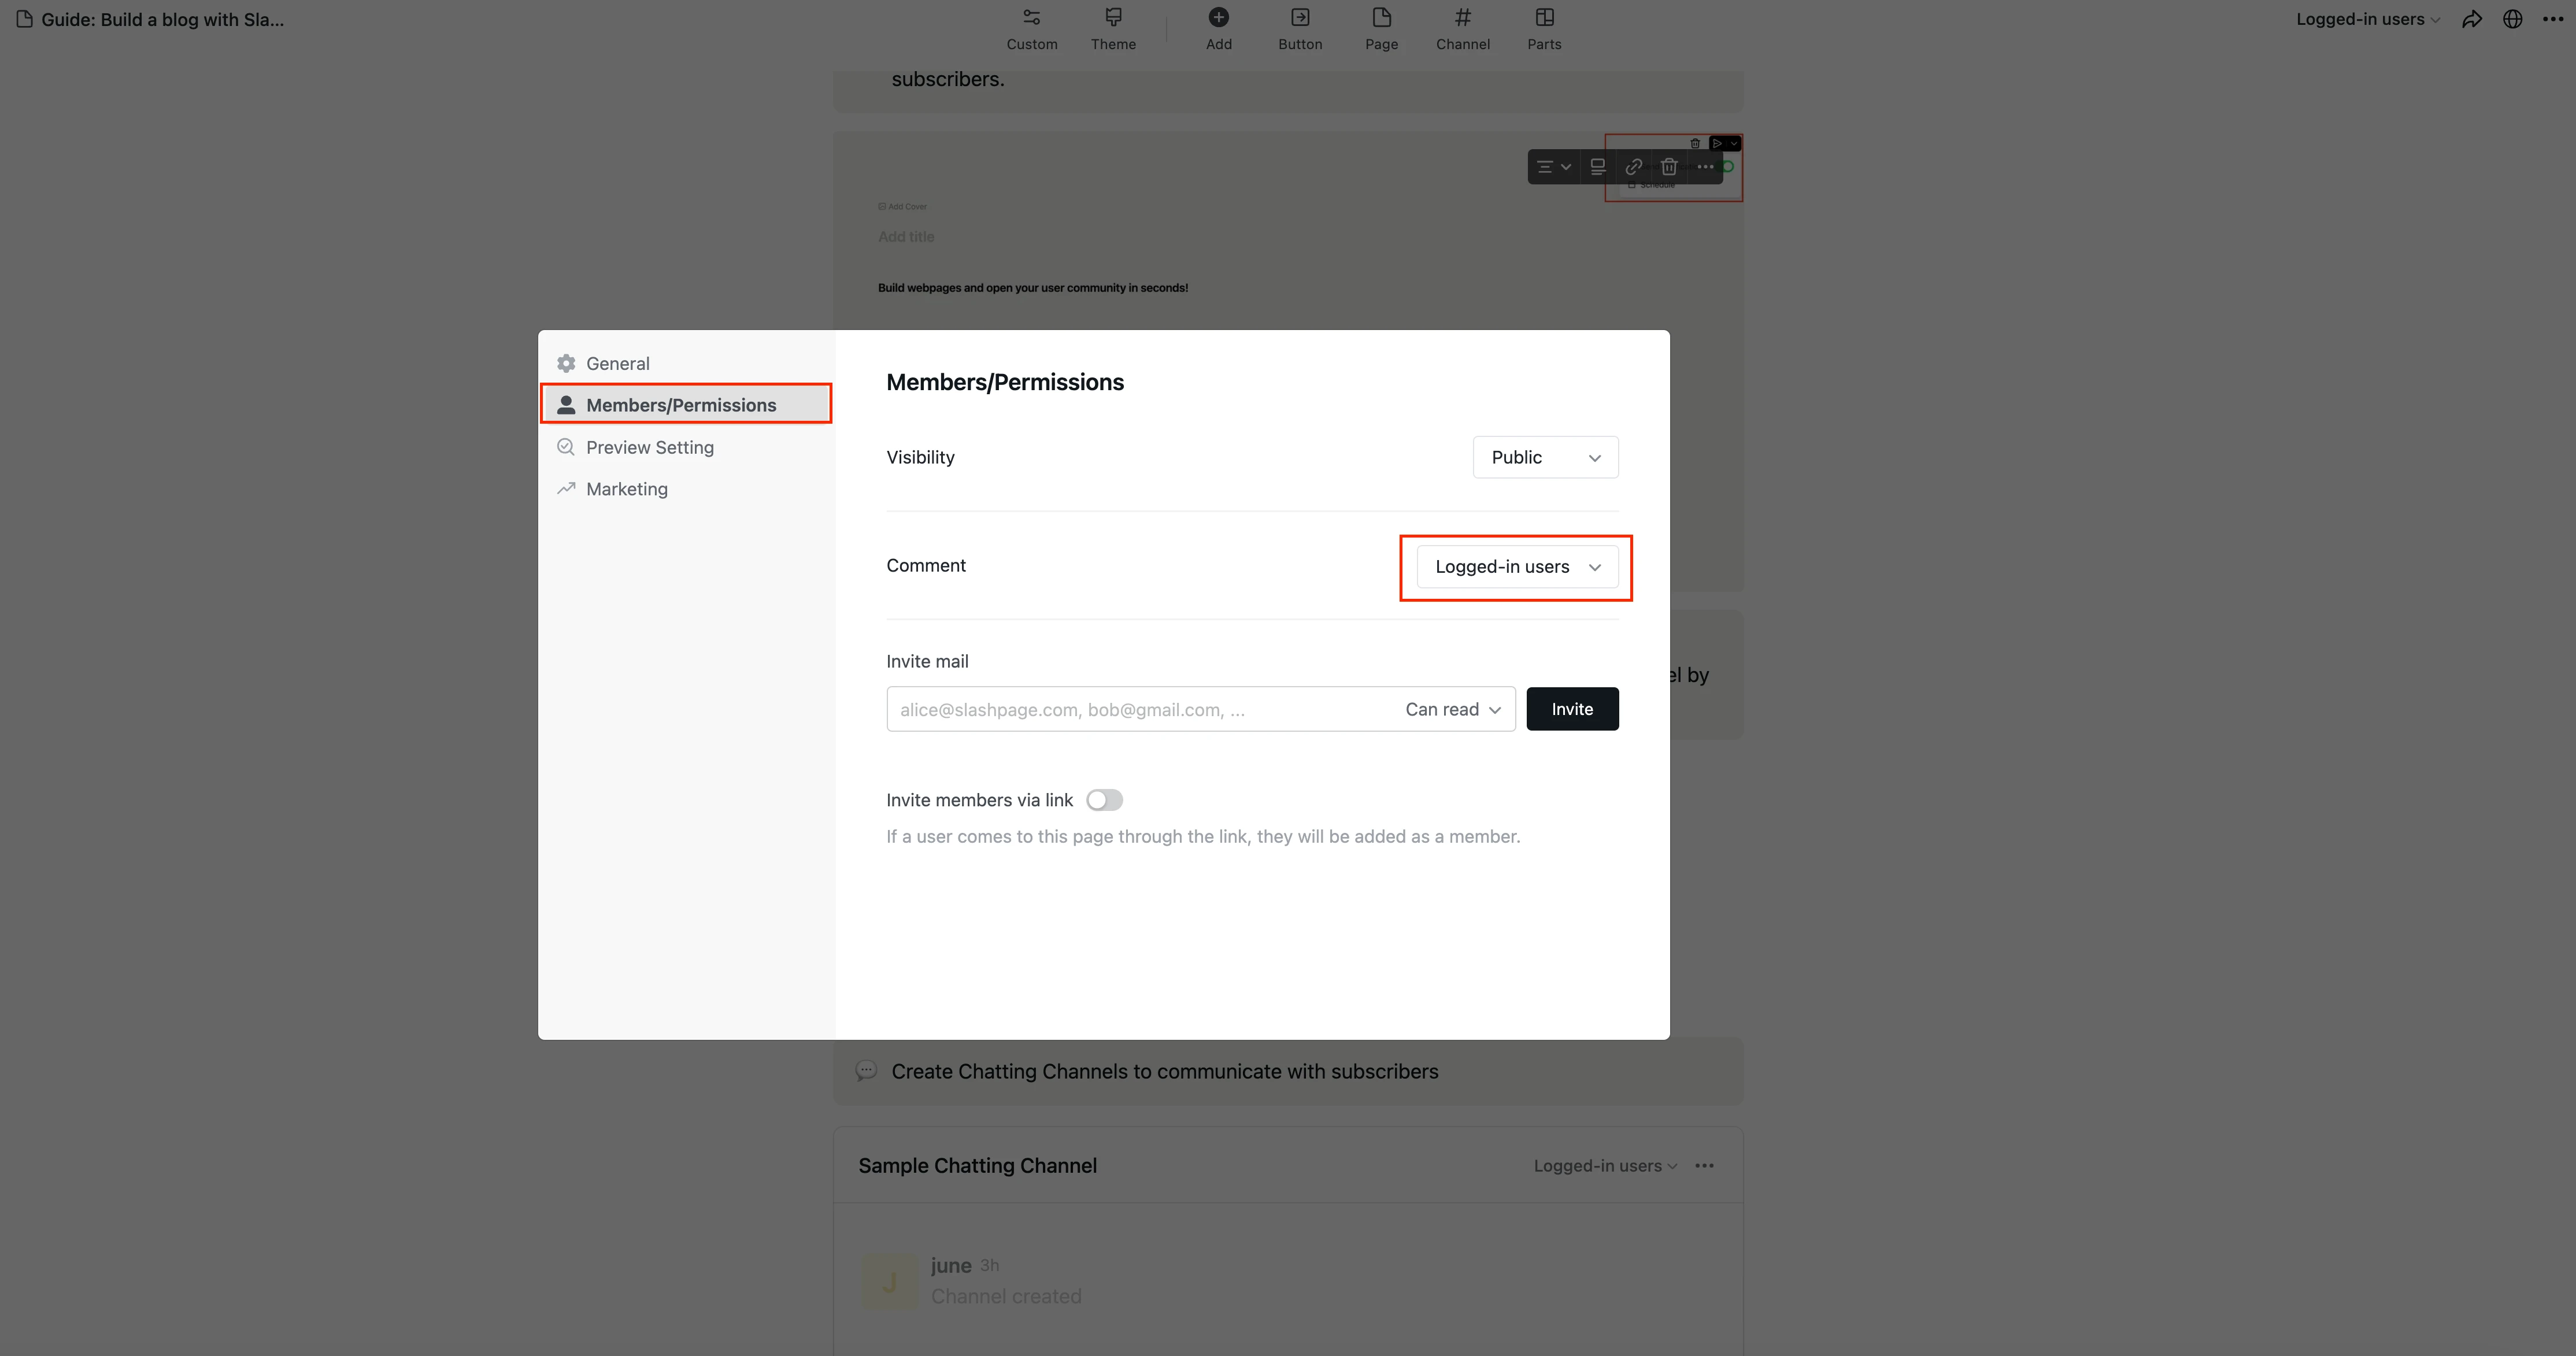Screen dimensions: 2576x1356
Task: Click the Invite button
Action: tap(1572, 709)
